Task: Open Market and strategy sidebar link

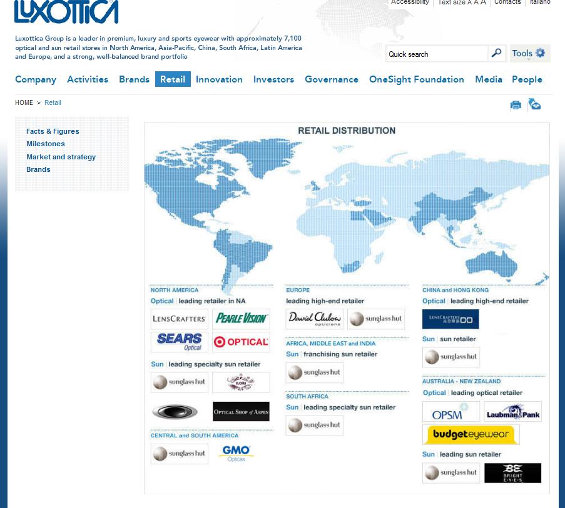Action: point(61,157)
